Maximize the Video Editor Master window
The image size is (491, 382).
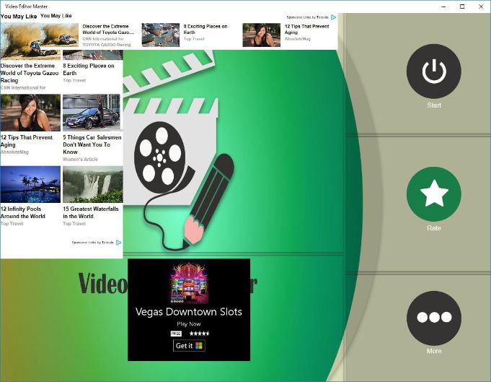[x=462, y=6]
